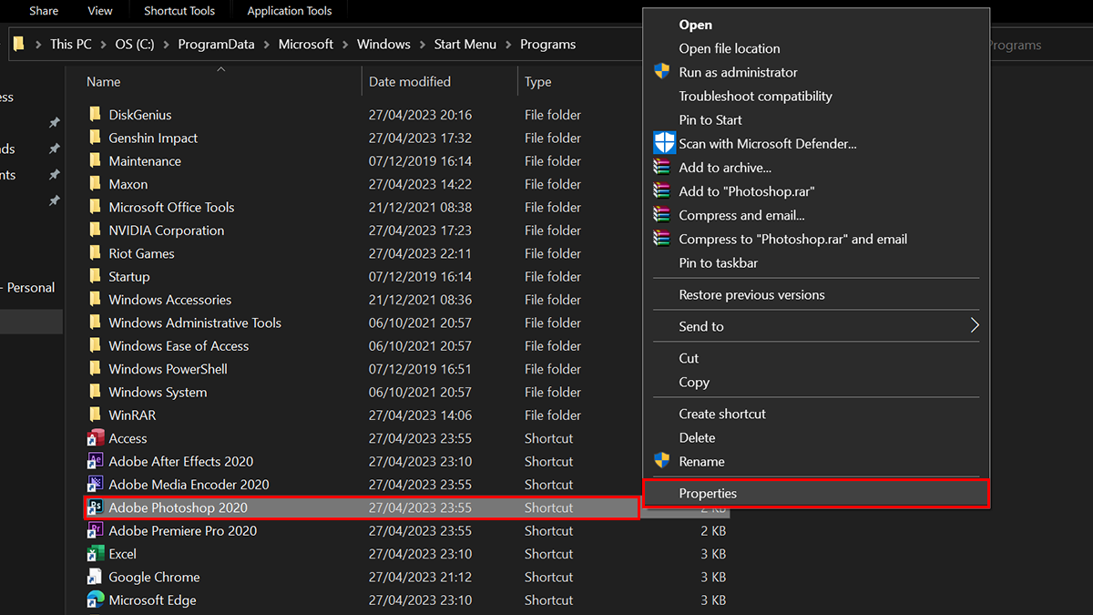Click Scan with Microsoft Defender entry
This screenshot has width=1093, height=615.
pyautogui.click(x=767, y=143)
